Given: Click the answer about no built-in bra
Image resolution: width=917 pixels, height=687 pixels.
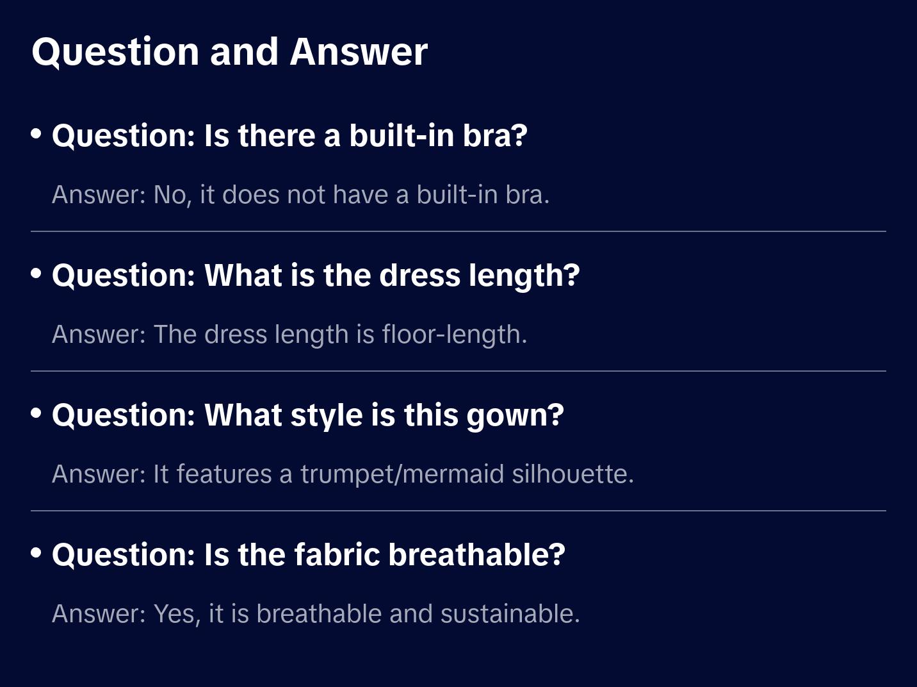Looking at the screenshot, I should point(300,195).
